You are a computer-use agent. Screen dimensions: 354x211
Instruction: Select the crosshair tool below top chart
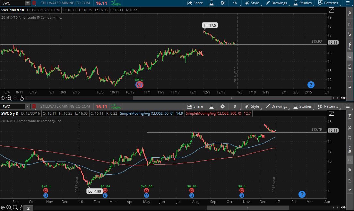3,98
